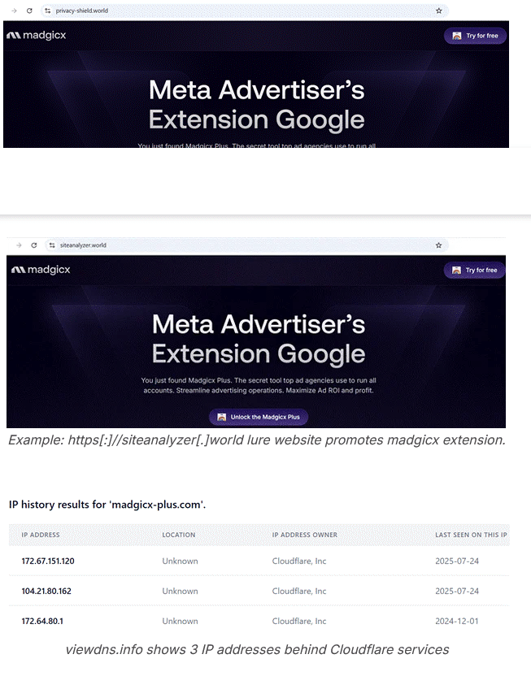This screenshot has width=531, height=676.
Task: Click forward arrow in siteanalyzer.world browser
Action: (19, 245)
